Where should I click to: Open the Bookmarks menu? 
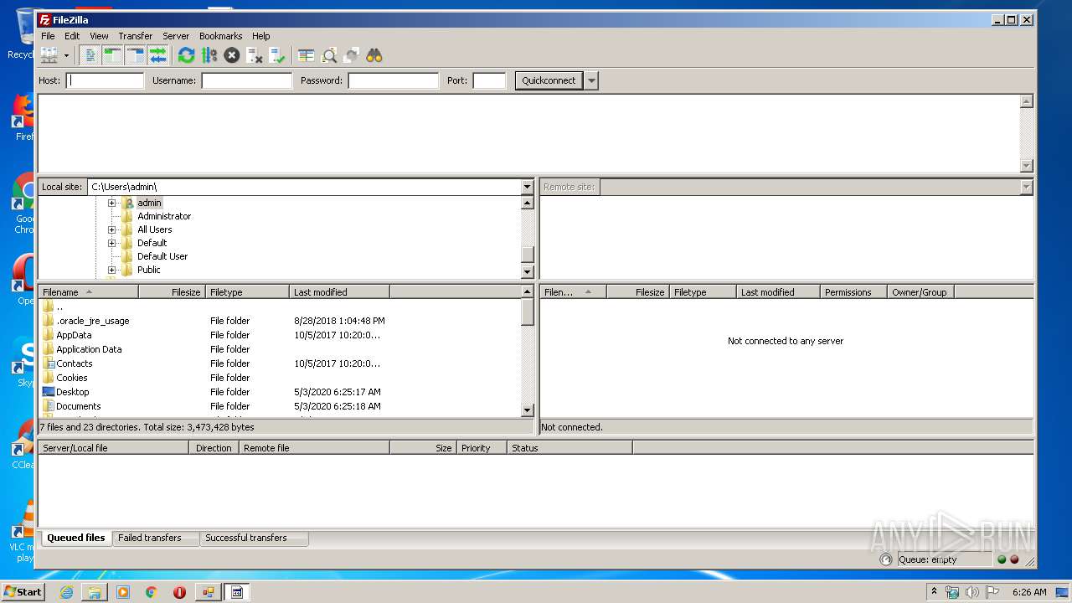pyautogui.click(x=220, y=36)
